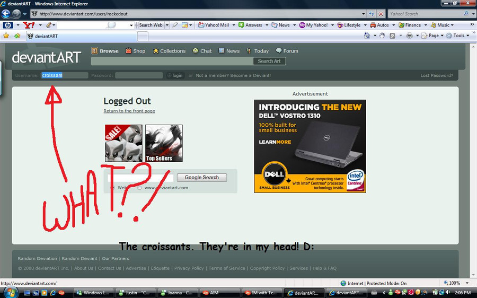The image size is (477, 298).
Task: Open the Finance toolbar button
Action: point(410,25)
